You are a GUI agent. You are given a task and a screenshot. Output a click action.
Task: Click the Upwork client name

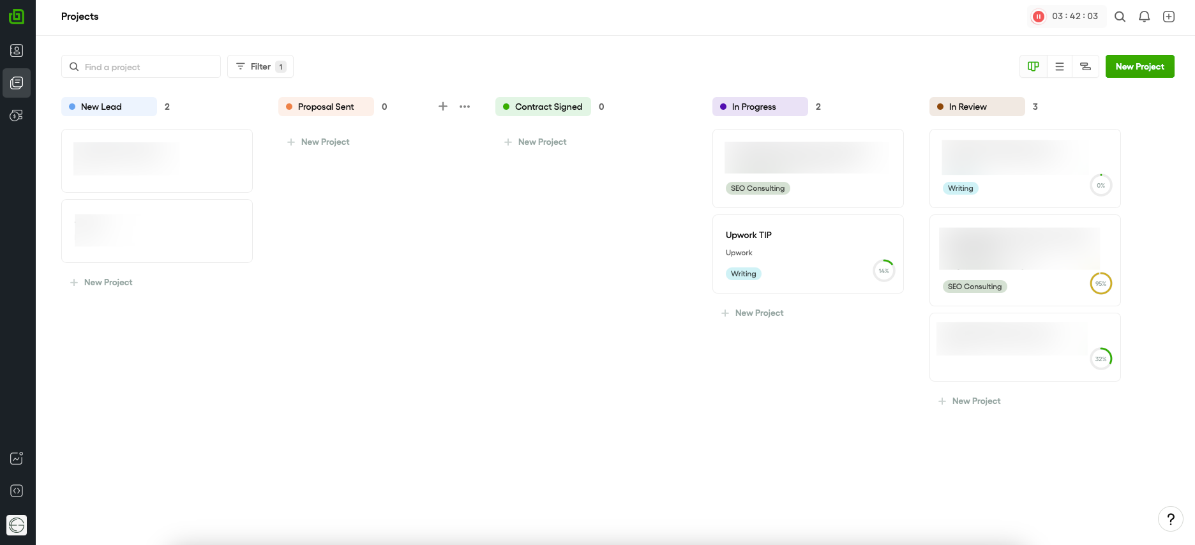click(739, 253)
